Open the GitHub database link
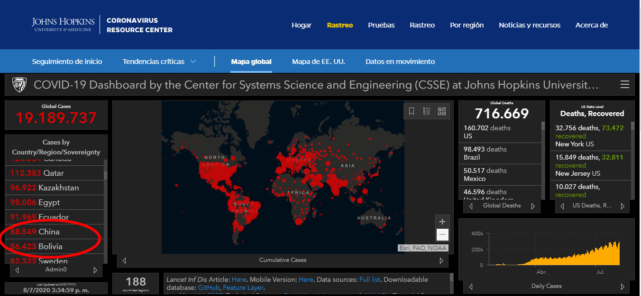Viewport: 641px width, 296px height. [x=209, y=287]
